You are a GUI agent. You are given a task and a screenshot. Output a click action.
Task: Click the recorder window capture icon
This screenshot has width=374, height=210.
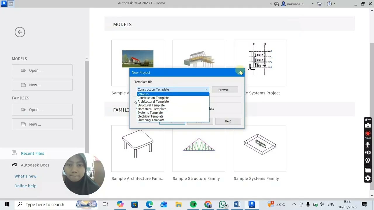pyautogui.click(x=368, y=170)
